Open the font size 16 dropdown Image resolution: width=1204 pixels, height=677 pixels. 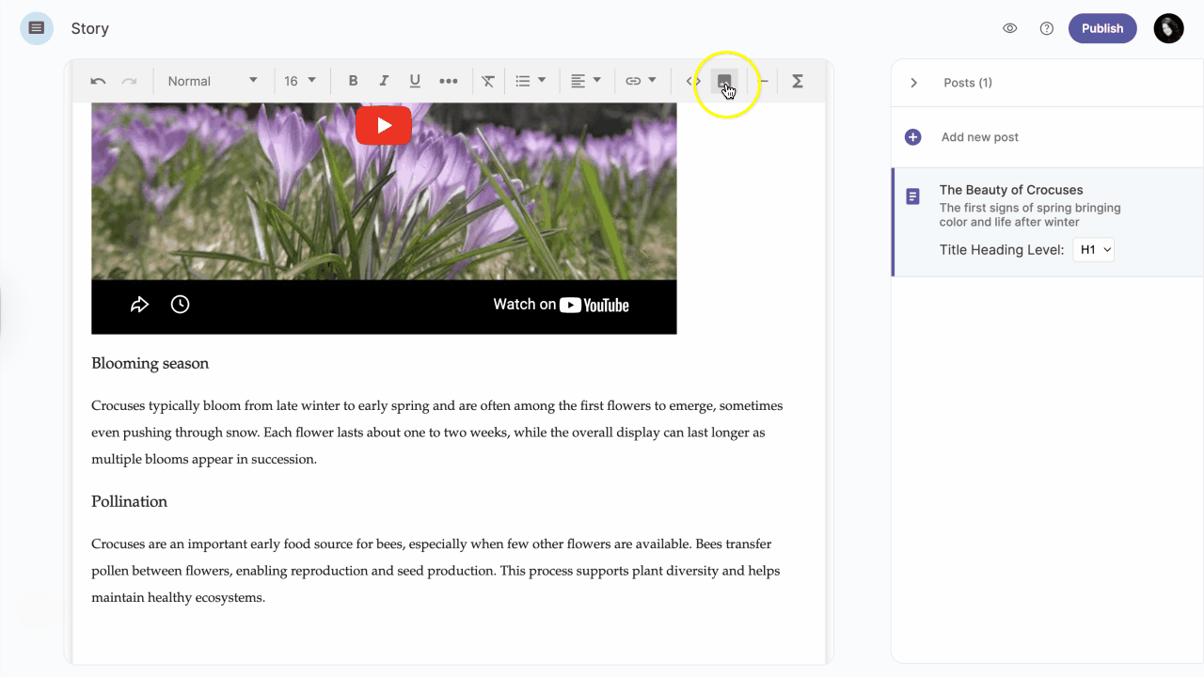[300, 81]
